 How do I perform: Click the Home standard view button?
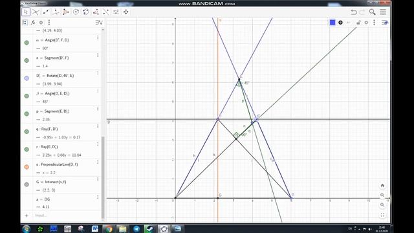click(x=382, y=186)
